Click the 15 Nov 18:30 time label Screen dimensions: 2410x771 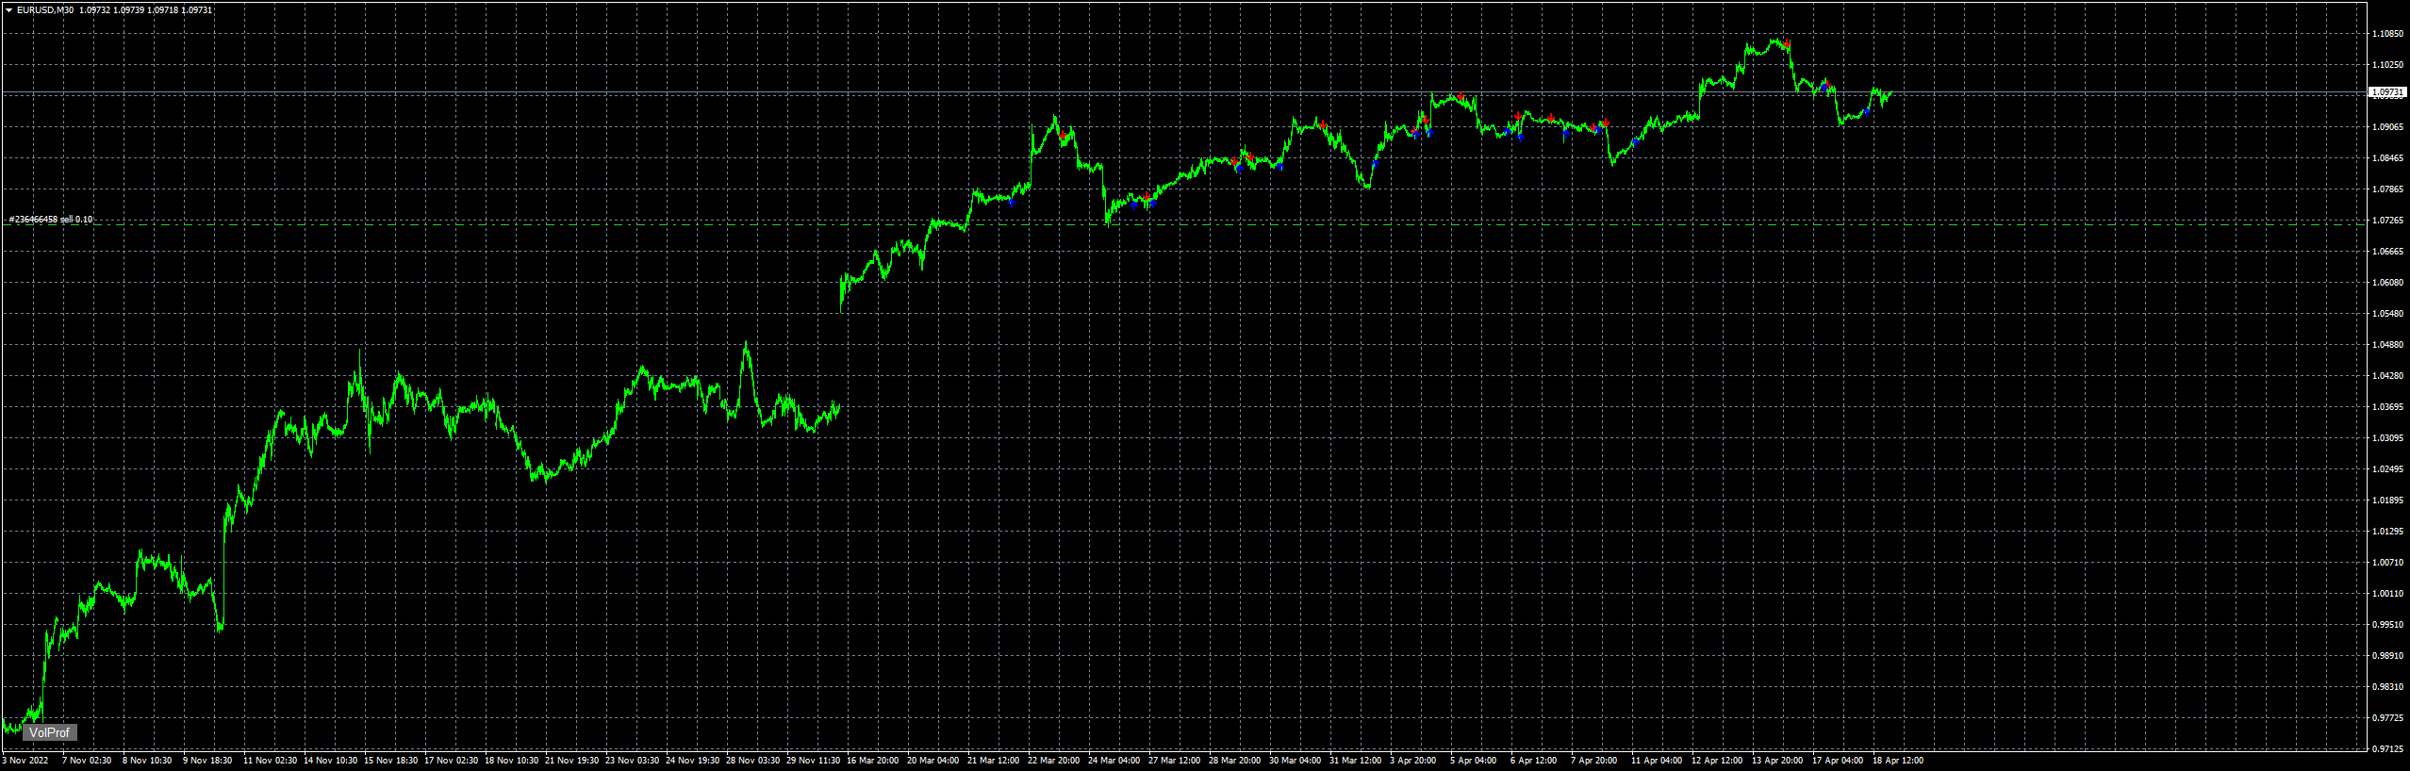coord(390,761)
